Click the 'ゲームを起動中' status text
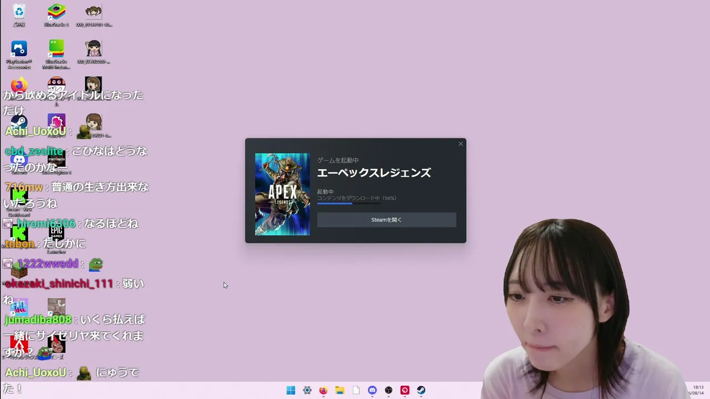 click(x=338, y=160)
